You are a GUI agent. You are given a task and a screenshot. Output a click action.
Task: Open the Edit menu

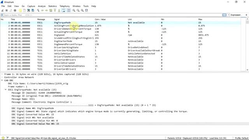[9, 6]
